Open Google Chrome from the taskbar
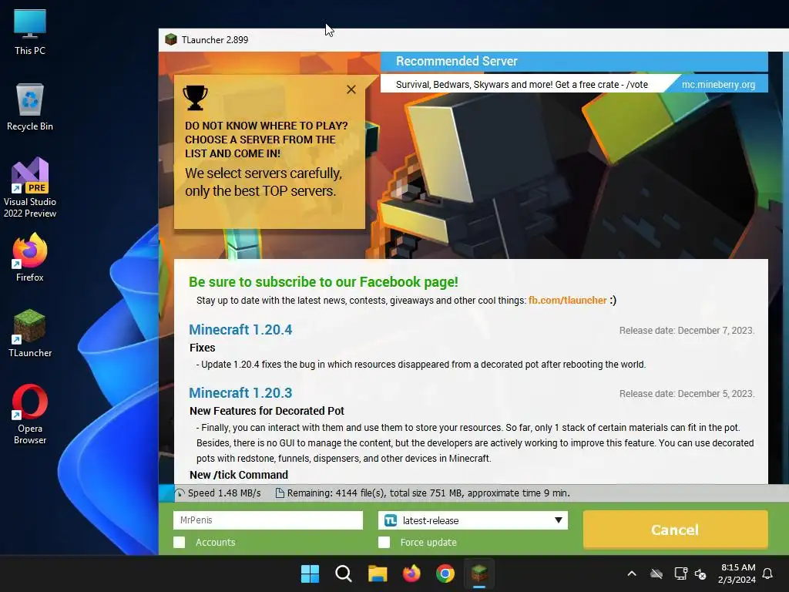789x592 pixels. (445, 573)
